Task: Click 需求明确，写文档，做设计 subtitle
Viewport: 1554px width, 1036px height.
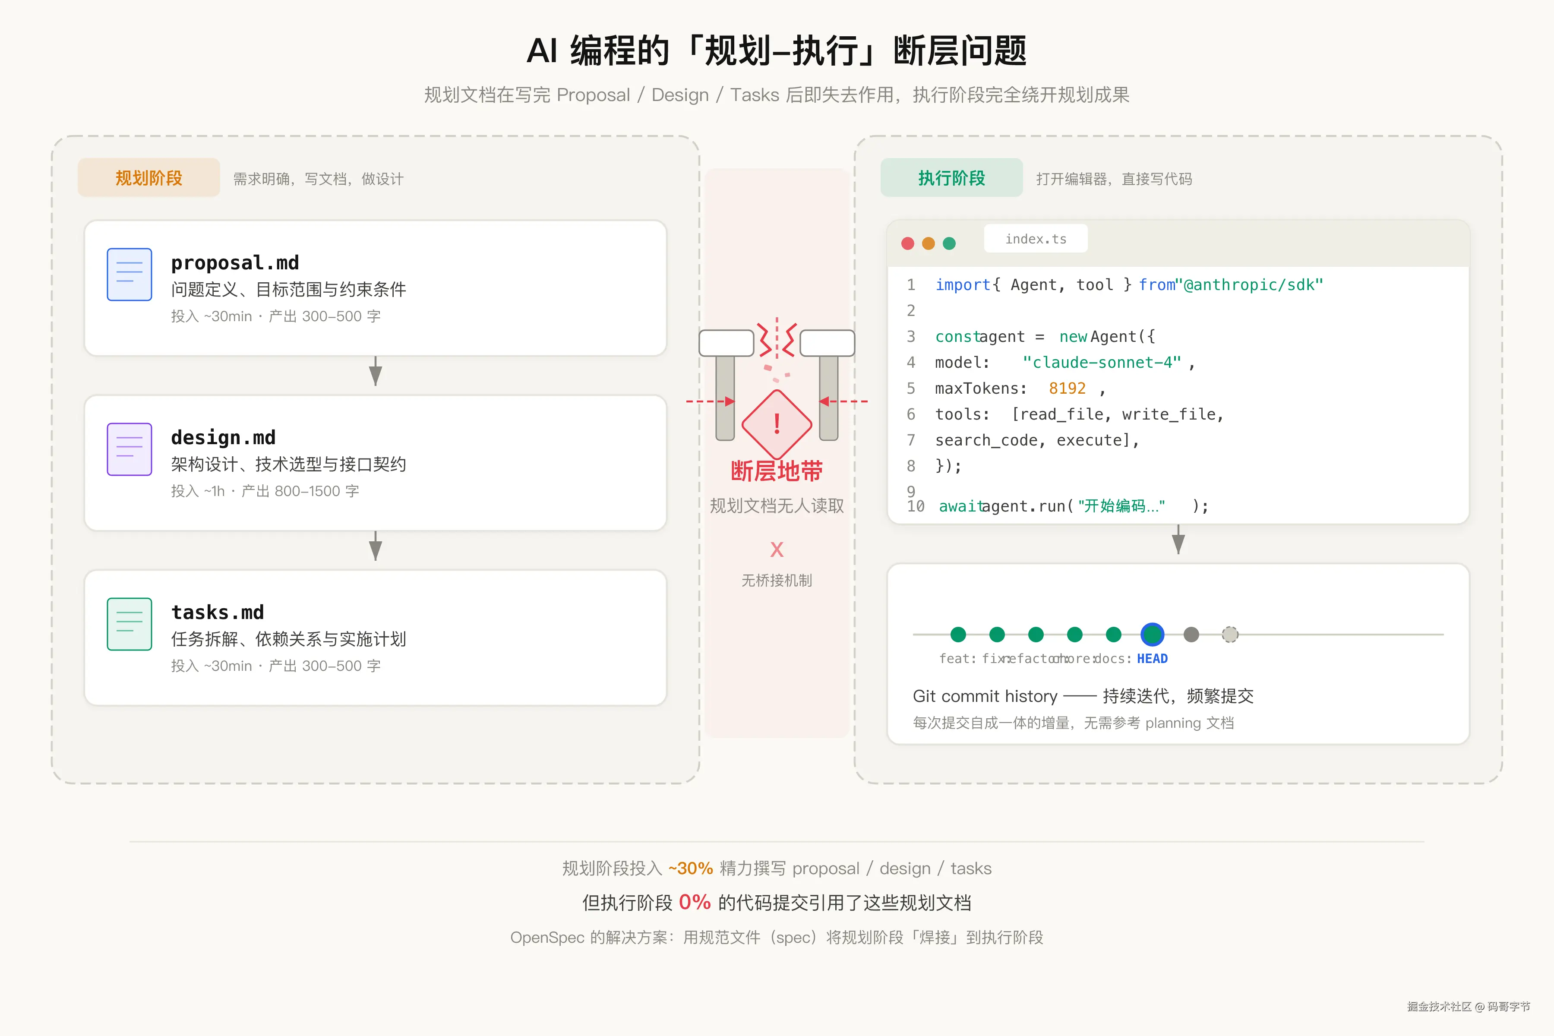Action: [318, 178]
